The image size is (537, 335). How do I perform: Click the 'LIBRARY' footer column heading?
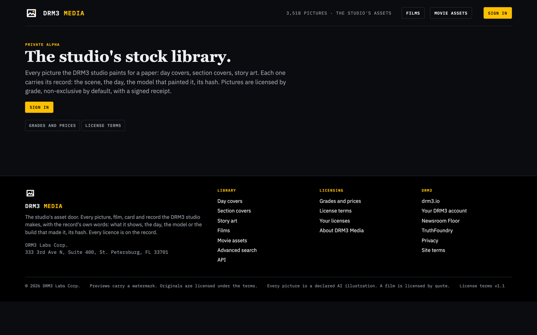coord(226,191)
